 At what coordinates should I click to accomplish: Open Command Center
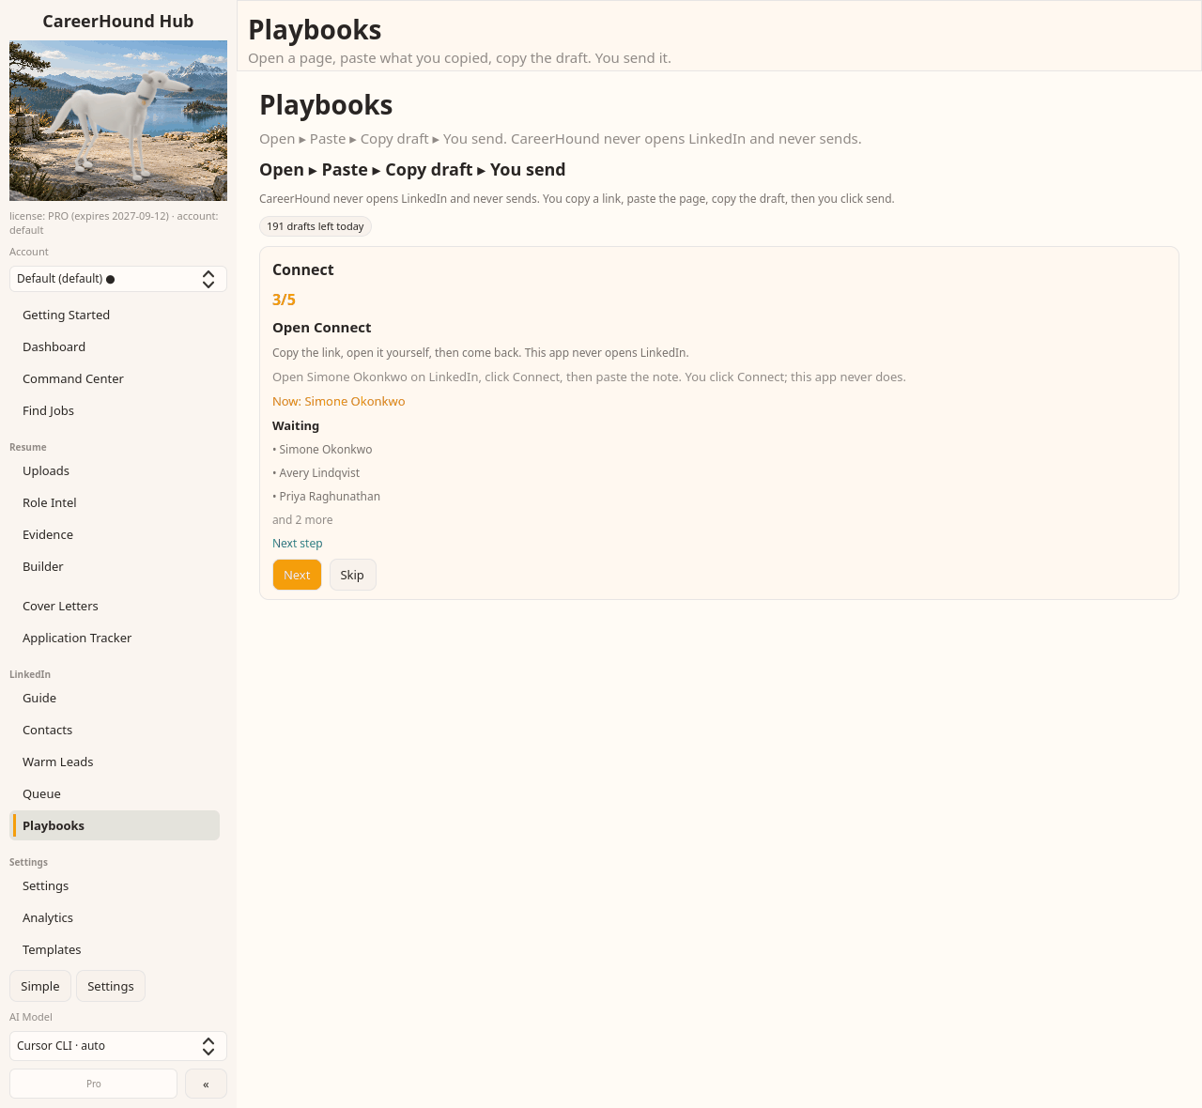coord(115,378)
